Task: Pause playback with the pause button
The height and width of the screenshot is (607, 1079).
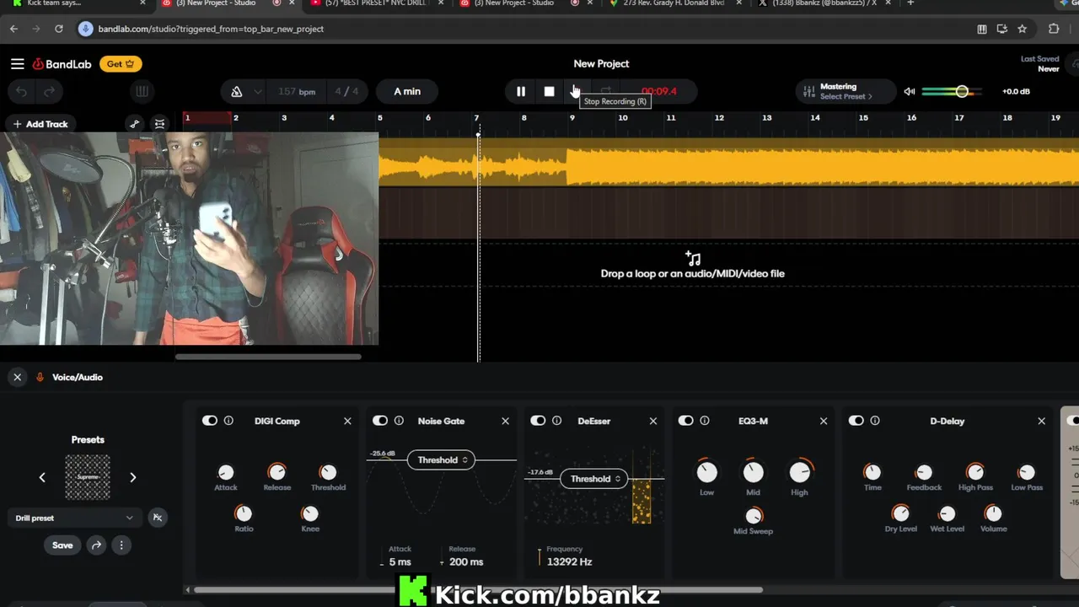Action: click(x=521, y=91)
